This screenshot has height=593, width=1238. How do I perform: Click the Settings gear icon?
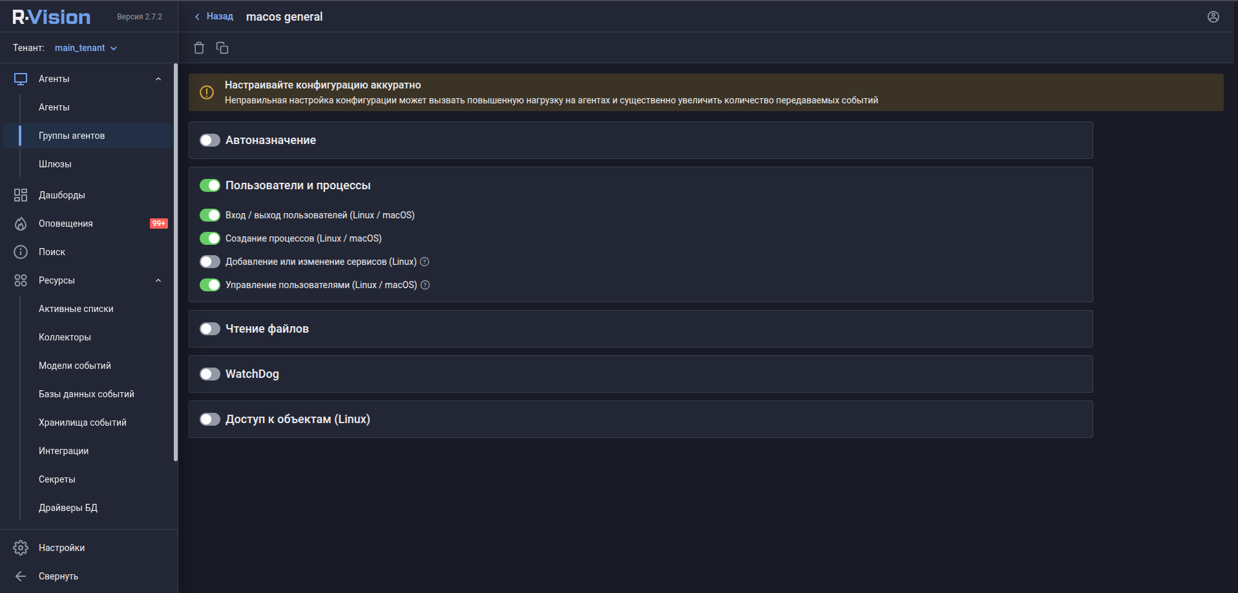click(x=21, y=548)
